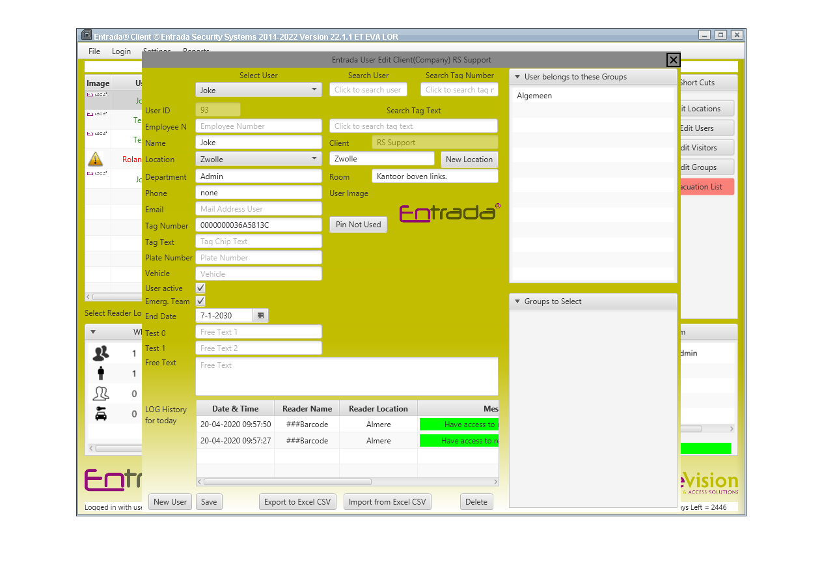
Task: Select the Roland row in the user table
Action: 114,159
